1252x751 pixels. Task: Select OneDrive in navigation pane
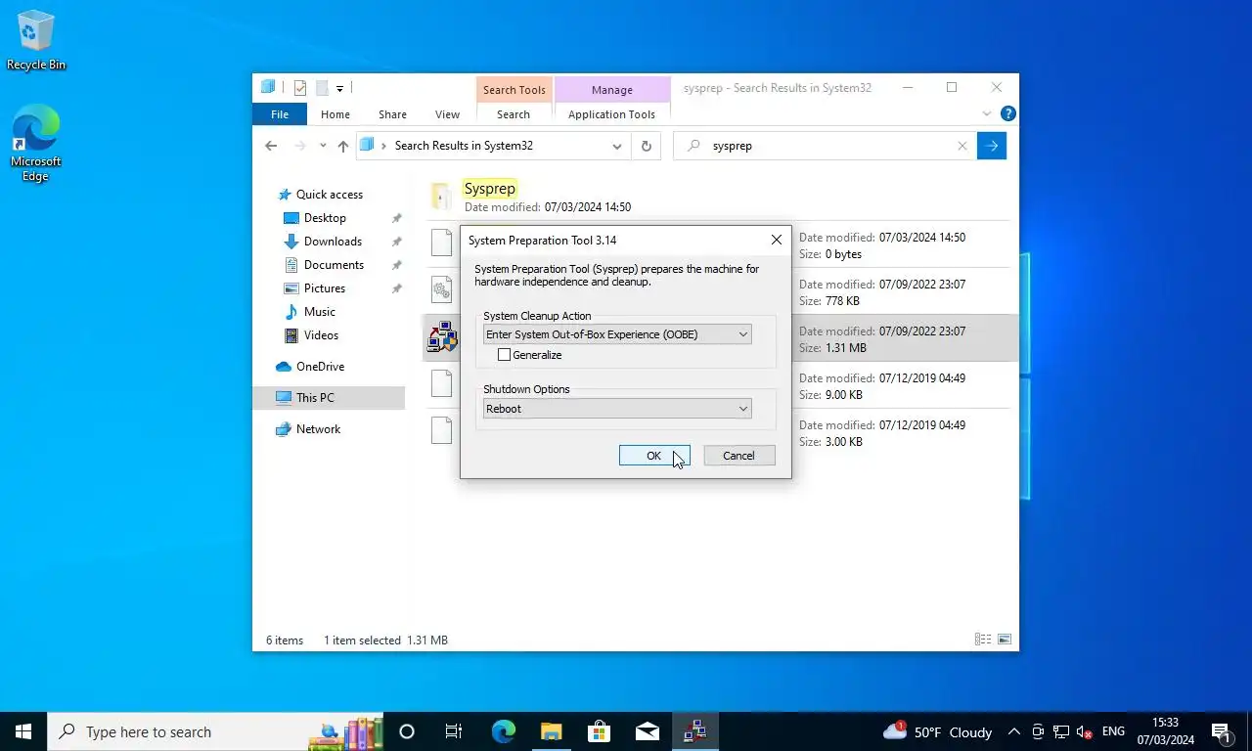(320, 367)
